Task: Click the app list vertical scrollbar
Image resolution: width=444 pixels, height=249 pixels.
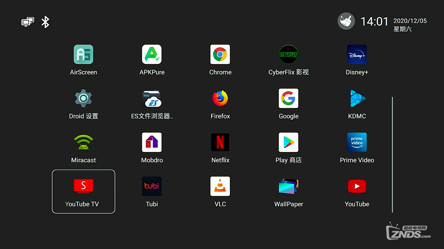Action: (392, 154)
